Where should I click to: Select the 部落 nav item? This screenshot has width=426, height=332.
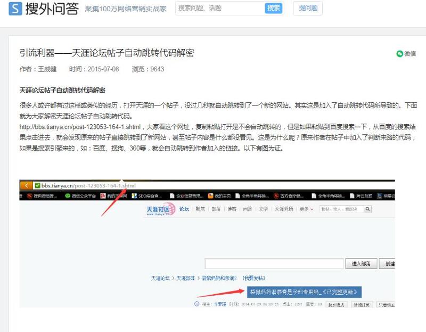pos(216,209)
